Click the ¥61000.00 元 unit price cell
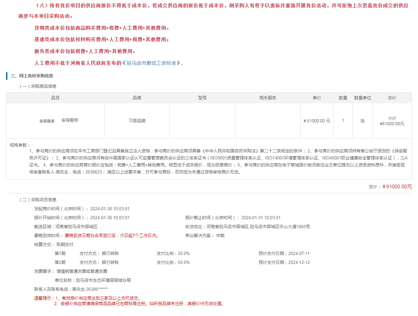418x316 pixels. click(x=317, y=121)
